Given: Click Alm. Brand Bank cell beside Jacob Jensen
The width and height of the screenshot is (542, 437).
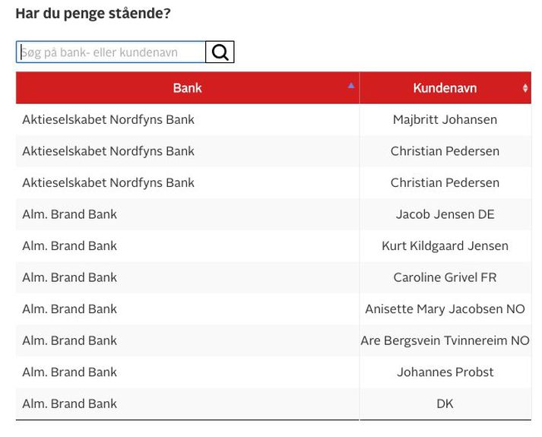Looking at the screenshot, I should 187,214.
